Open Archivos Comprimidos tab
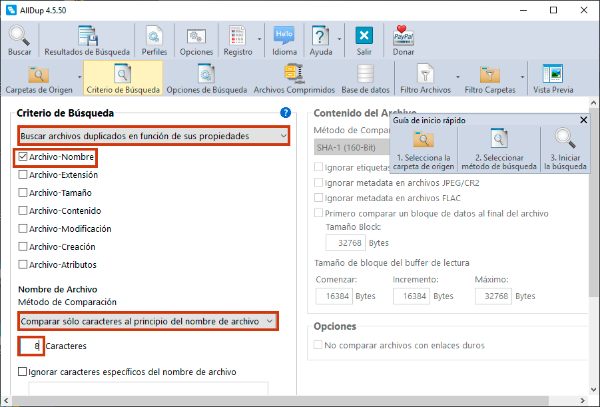600x407 pixels. point(294,79)
